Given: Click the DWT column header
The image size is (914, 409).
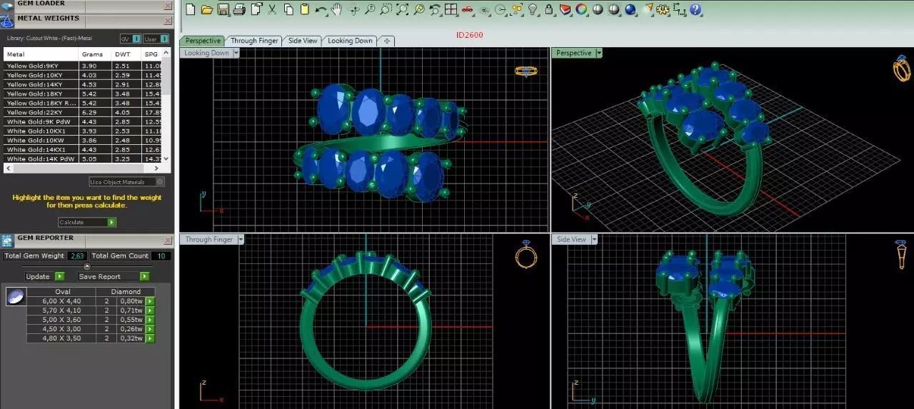Looking at the screenshot, I should click(126, 54).
